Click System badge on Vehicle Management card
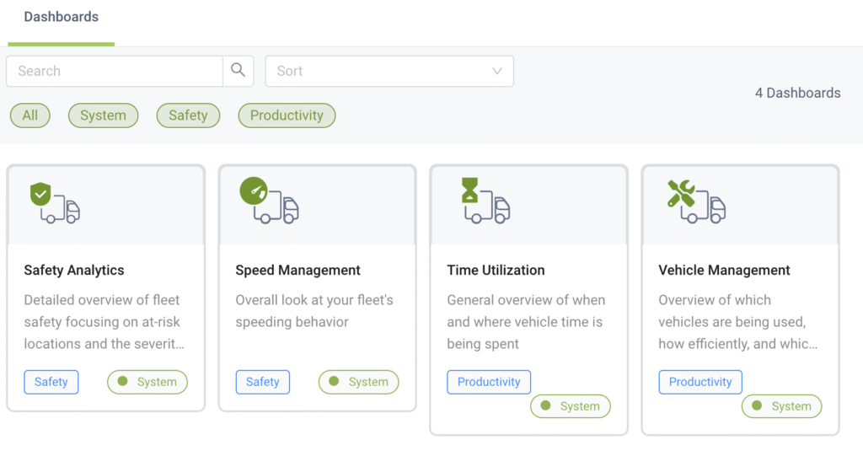863x472 pixels. 781,406
